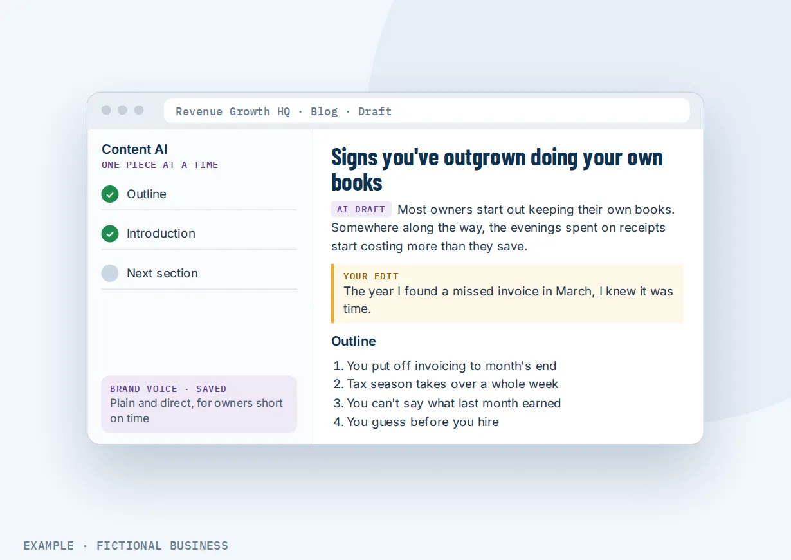This screenshot has width=791, height=560.
Task: Click 'You put off invoicing to month's end'
Action: pos(451,366)
